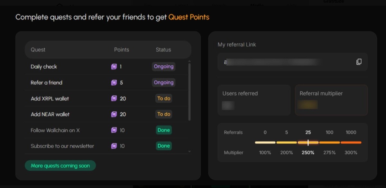Click the Follow Wallchain on X points icon
The image size is (386, 188).
point(114,130)
